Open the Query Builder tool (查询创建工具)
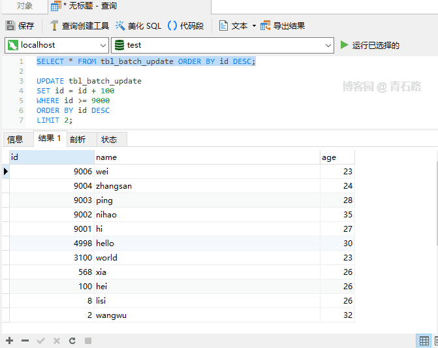This screenshot has width=438, height=348. tap(80, 25)
